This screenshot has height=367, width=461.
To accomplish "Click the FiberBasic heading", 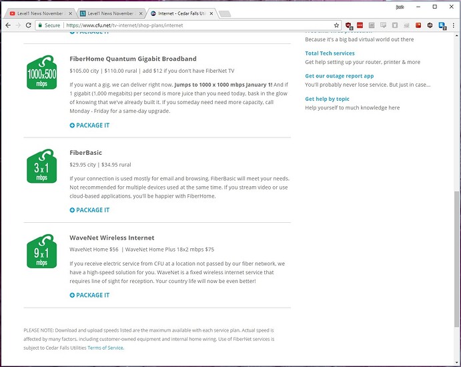I will (x=85, y=152).
